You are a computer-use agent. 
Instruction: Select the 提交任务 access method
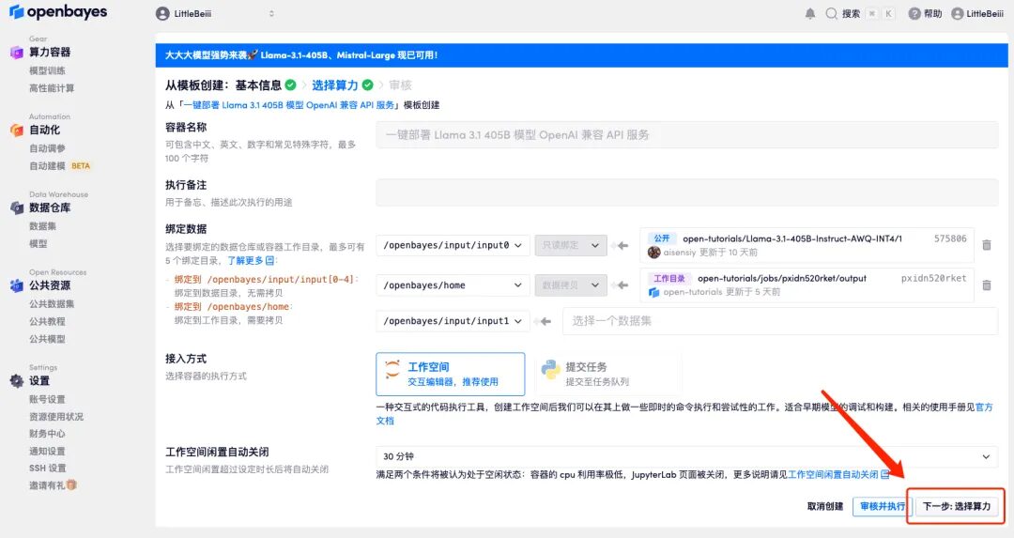(x=586, y=374)
